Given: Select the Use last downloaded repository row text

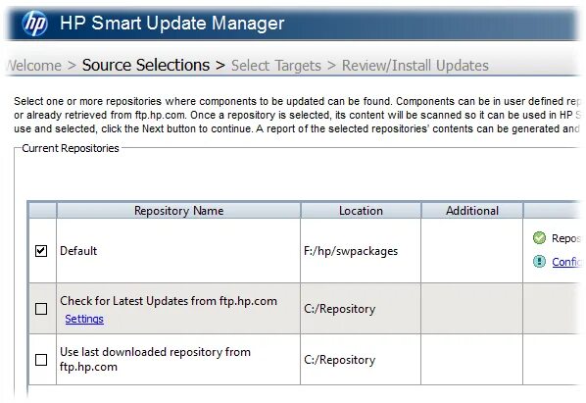Looking at the screenshot, I should (155, 359).
